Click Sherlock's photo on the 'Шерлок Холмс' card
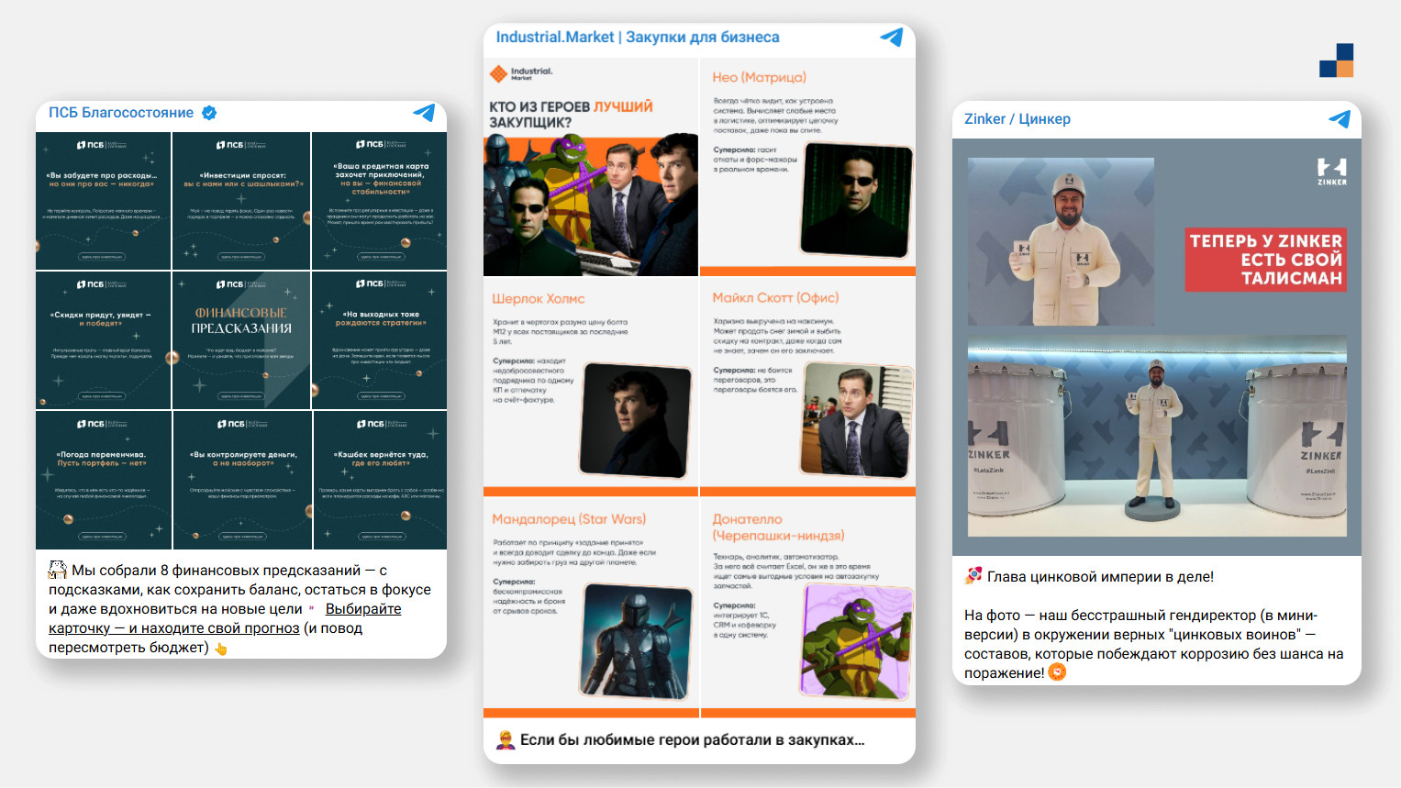Image resolution: width=1401 pixels, height=788 pixels. coord(636,420)
